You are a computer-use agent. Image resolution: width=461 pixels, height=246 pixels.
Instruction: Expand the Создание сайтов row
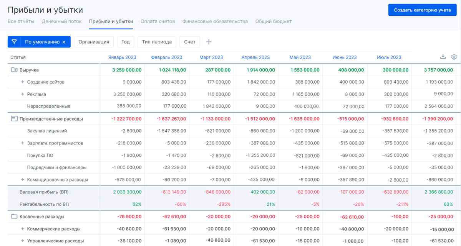(x=23, y=82)
